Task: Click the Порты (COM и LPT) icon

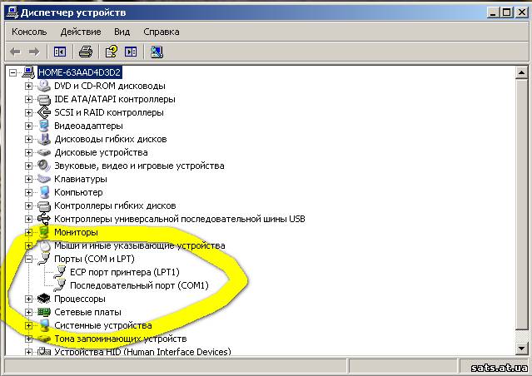Action: (44, 259)
